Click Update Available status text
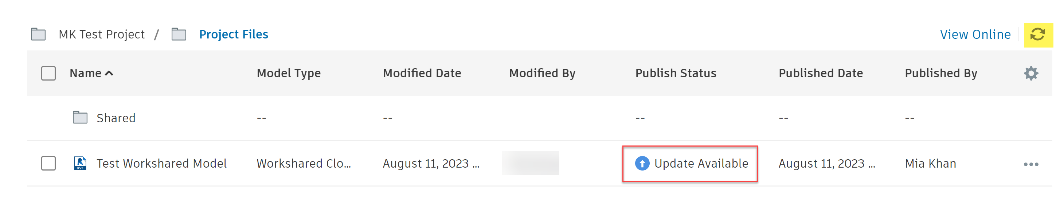 tap(701, 163)
